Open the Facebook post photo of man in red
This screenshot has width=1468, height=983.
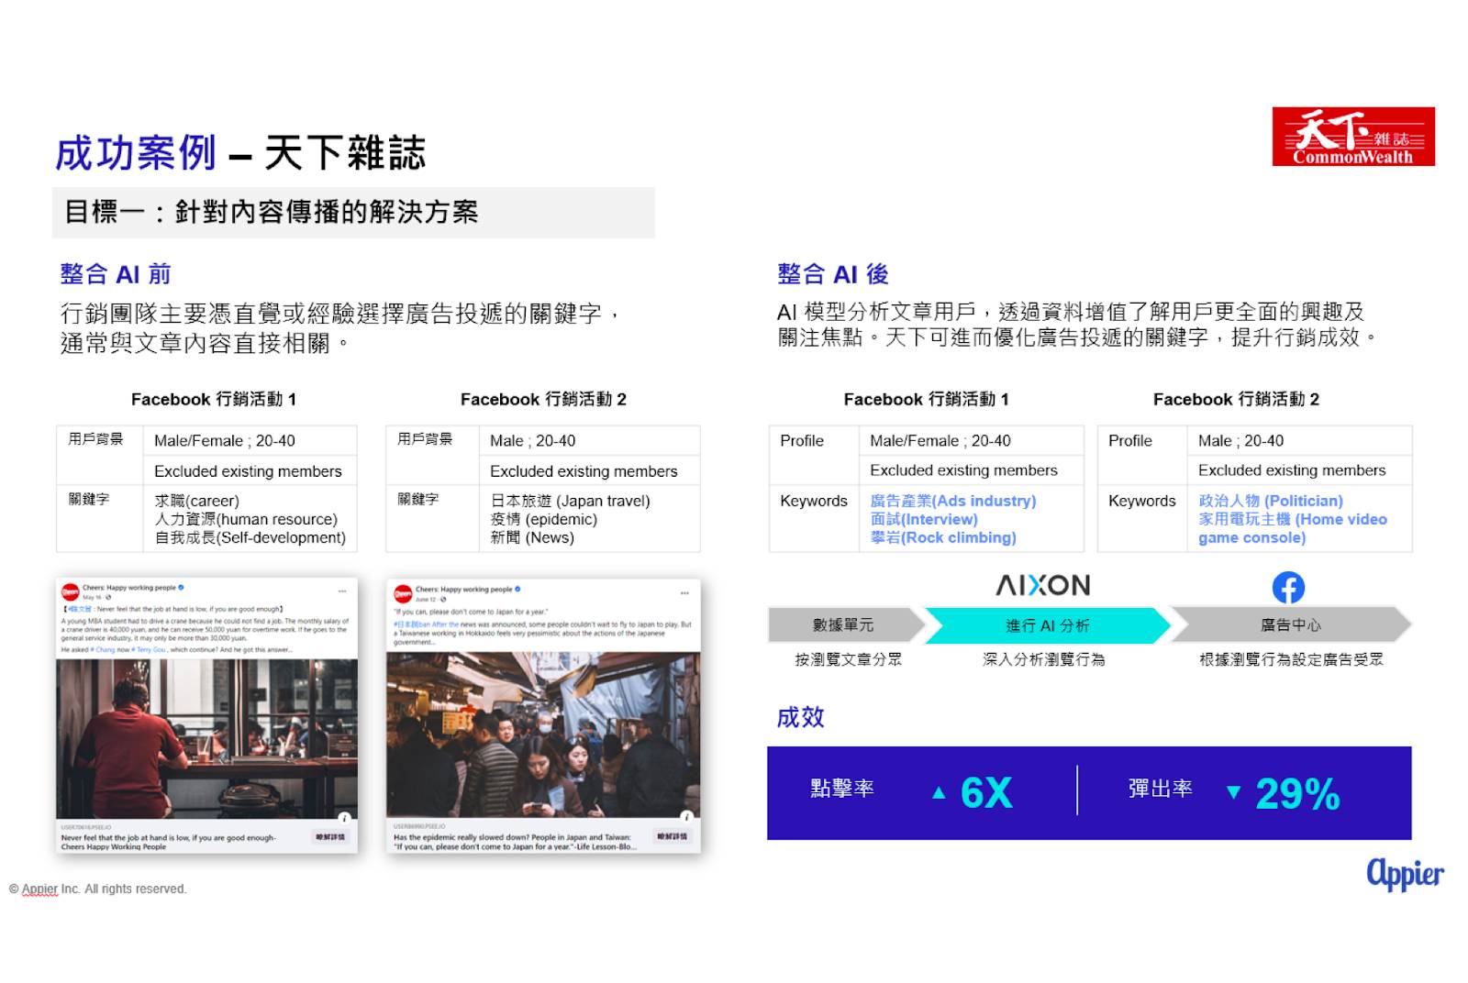(207, 739)
